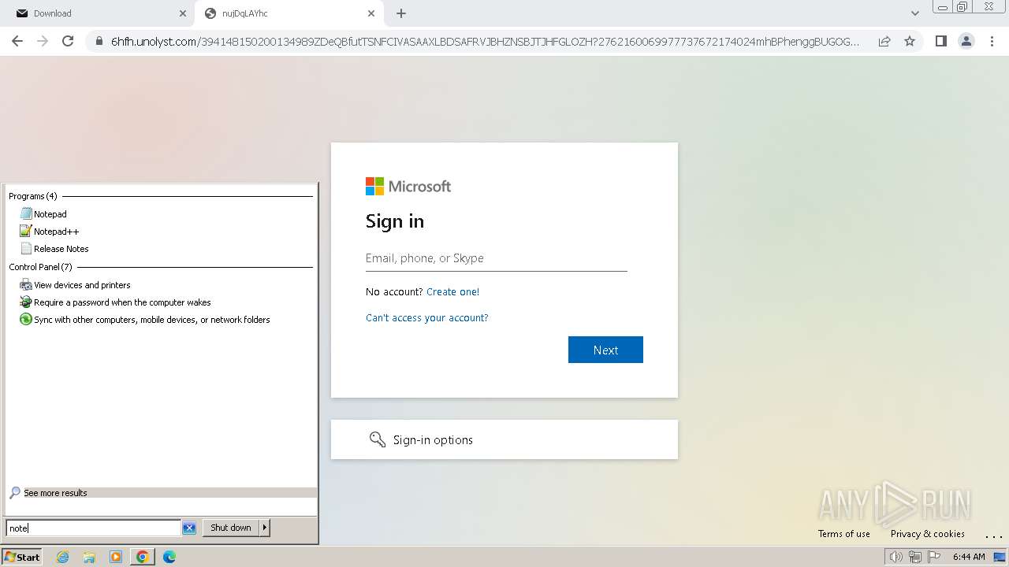This screenshot has width=1009, height=567.
Task: Open Terms of use link
Action: (x=844, y=534)
